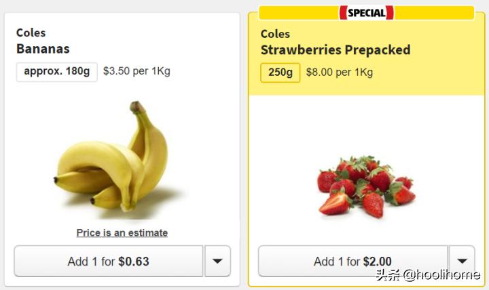Expand the Strawberries quantity dropdown arrow
The image size is (489, 290).
(x=462, y=262)
